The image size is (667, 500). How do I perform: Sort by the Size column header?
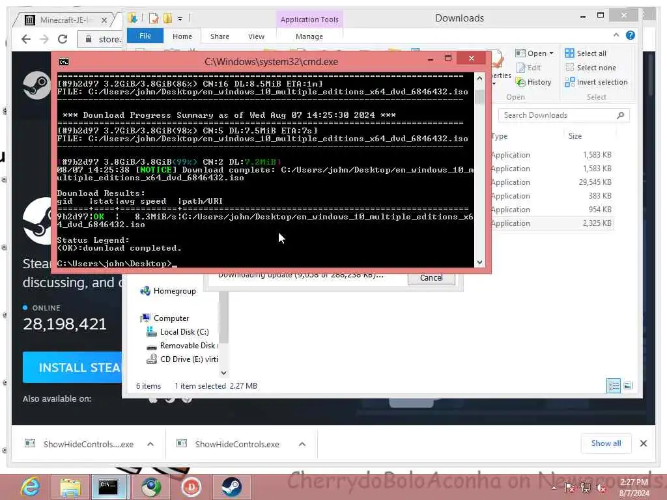[x=575, y=136]
